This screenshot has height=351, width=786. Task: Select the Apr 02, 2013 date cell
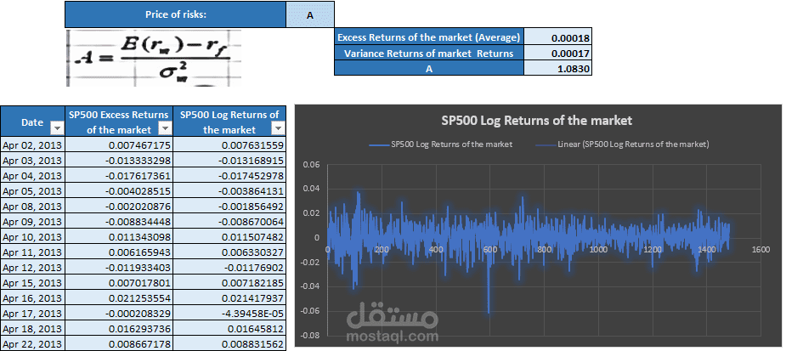coord(32,145)
